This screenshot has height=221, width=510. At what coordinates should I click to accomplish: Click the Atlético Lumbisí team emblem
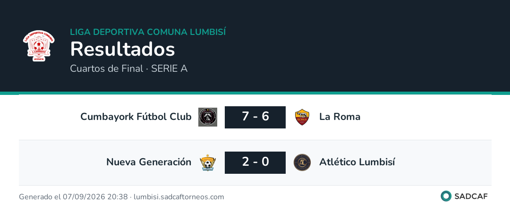coord(302,162)
